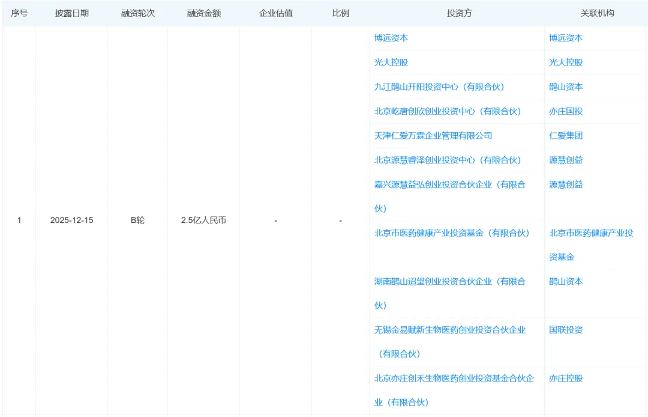Open 仁爱集团 related institution link
The image size is (648, 417).
click(566, 136)
